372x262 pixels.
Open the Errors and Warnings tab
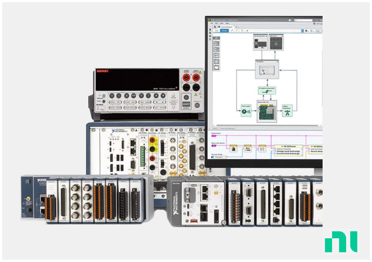[228, 128]
